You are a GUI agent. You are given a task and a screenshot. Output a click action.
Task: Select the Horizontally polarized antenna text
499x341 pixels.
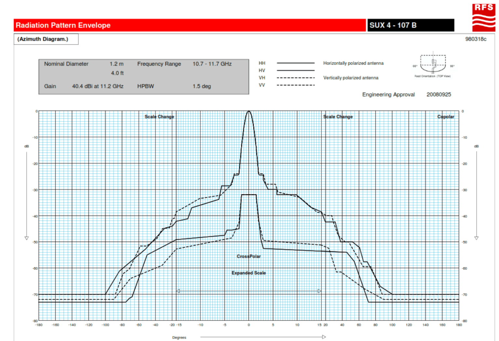(353, 63)
